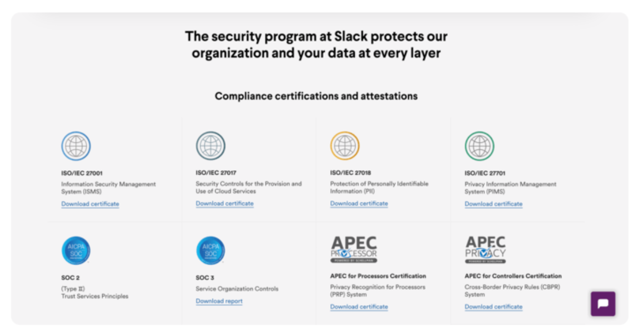Click the ISO/IEC 27001 globe badge icon
This screenshot has height=332, width=642.
(x=76, y=146)
